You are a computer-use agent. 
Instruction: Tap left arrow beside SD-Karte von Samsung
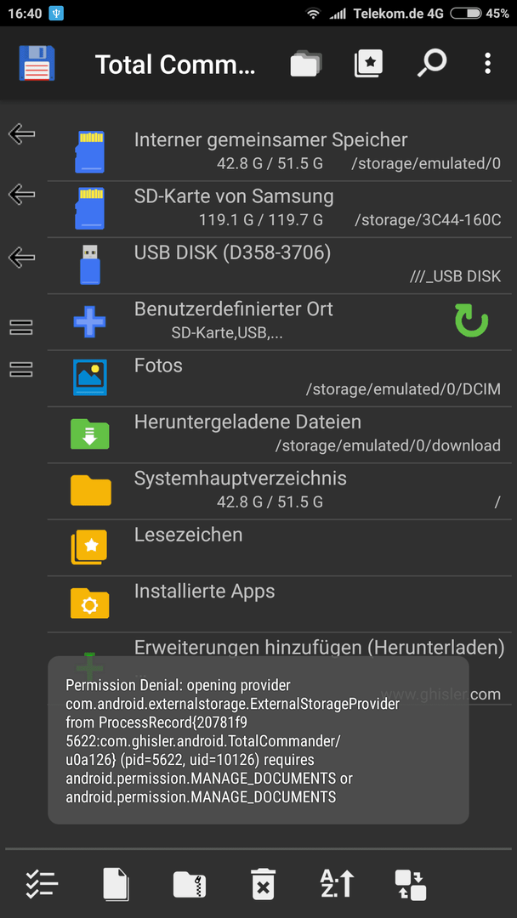(x=21, y=194)
